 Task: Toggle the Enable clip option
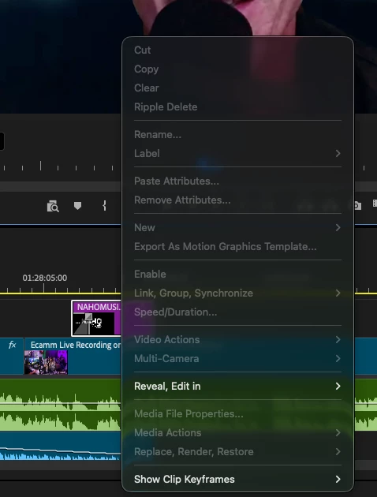pyautogui.click(x=150, y=274)
